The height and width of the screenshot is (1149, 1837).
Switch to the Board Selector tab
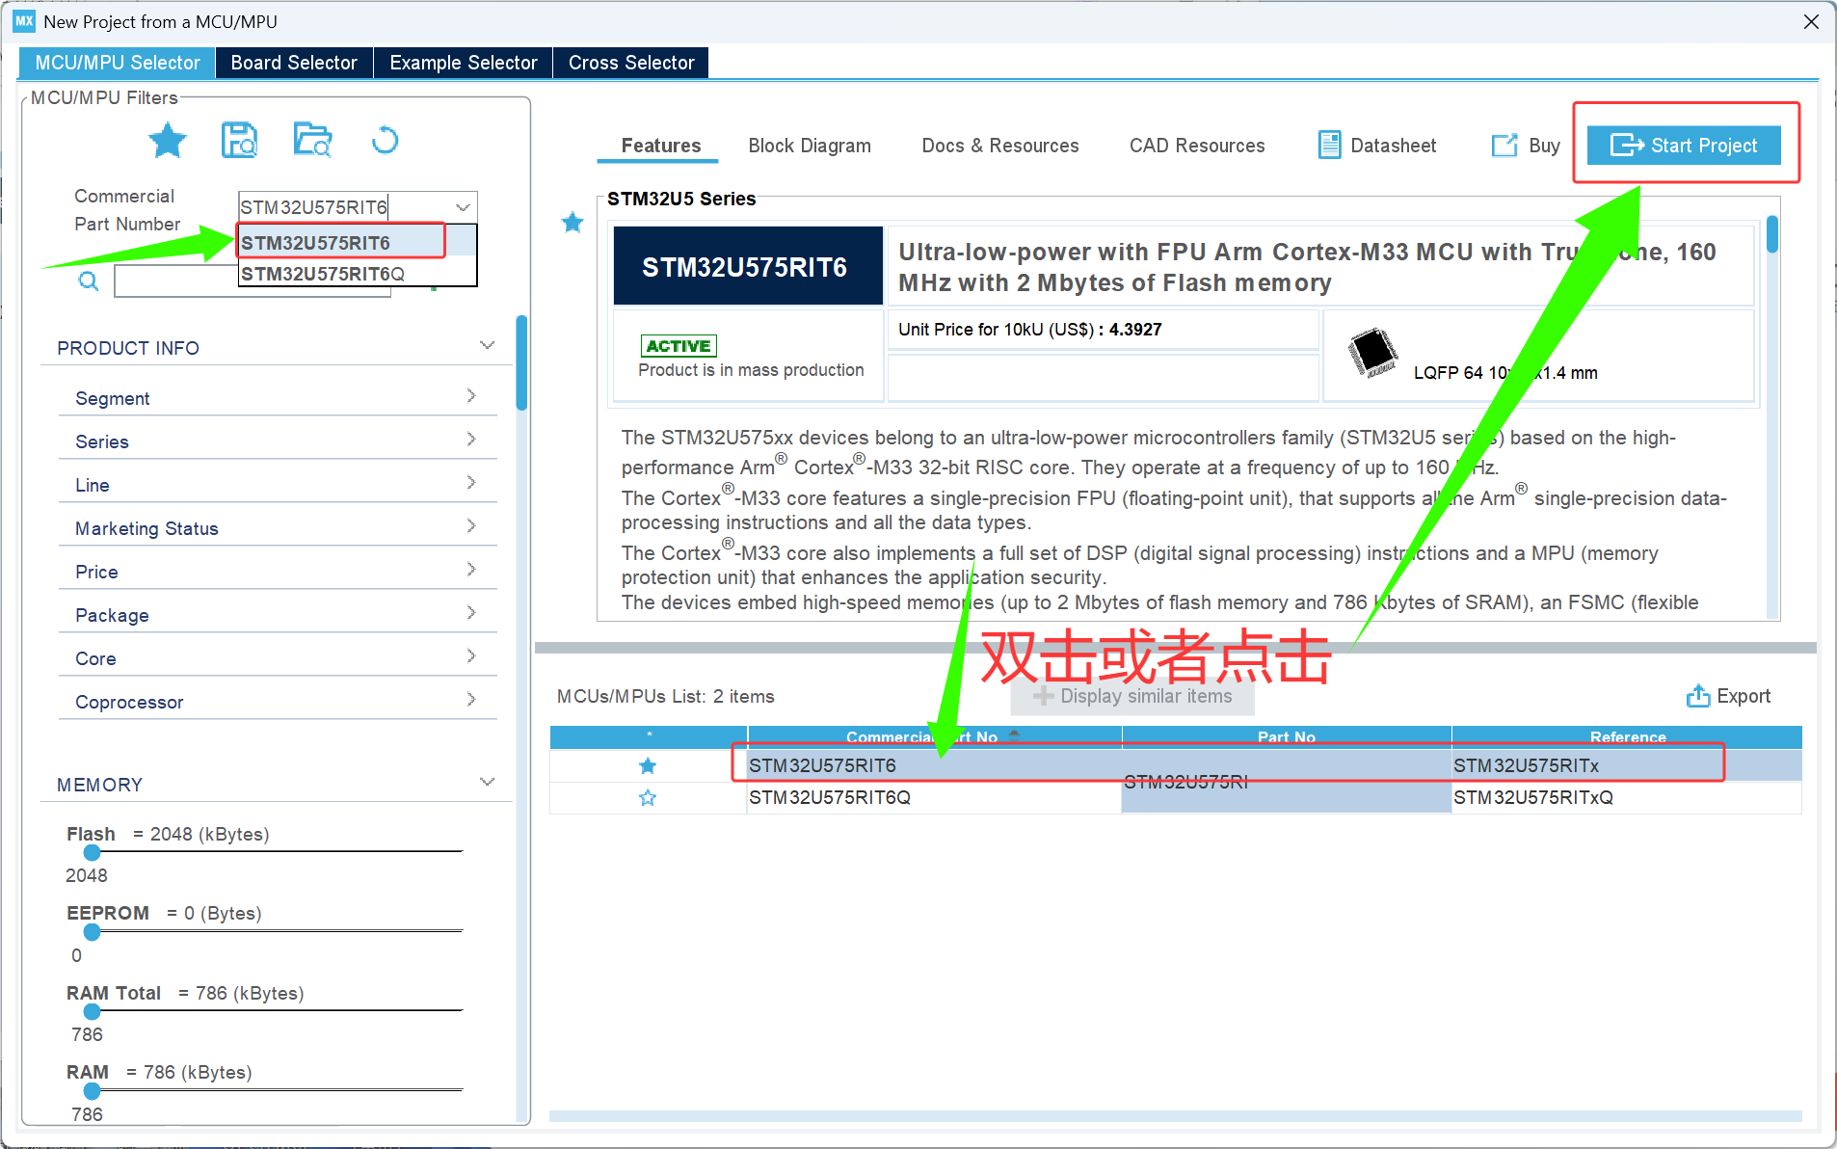294,63
